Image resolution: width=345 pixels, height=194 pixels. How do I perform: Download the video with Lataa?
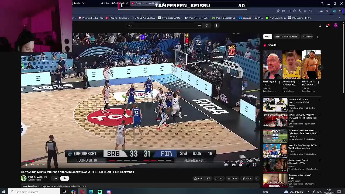tap(232, 178)
